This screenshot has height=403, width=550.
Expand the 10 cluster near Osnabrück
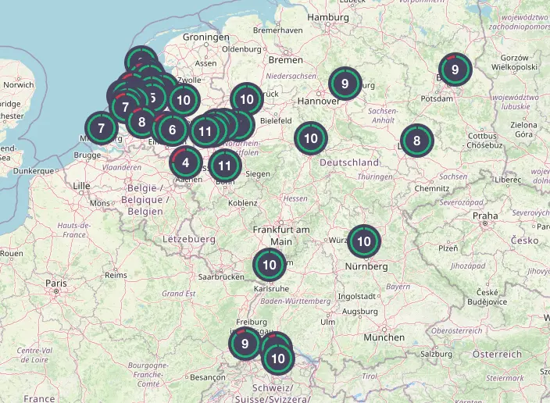[247, 99]
